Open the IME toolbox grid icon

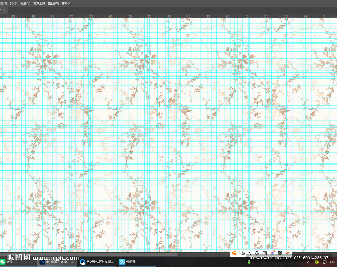[280, 253]
